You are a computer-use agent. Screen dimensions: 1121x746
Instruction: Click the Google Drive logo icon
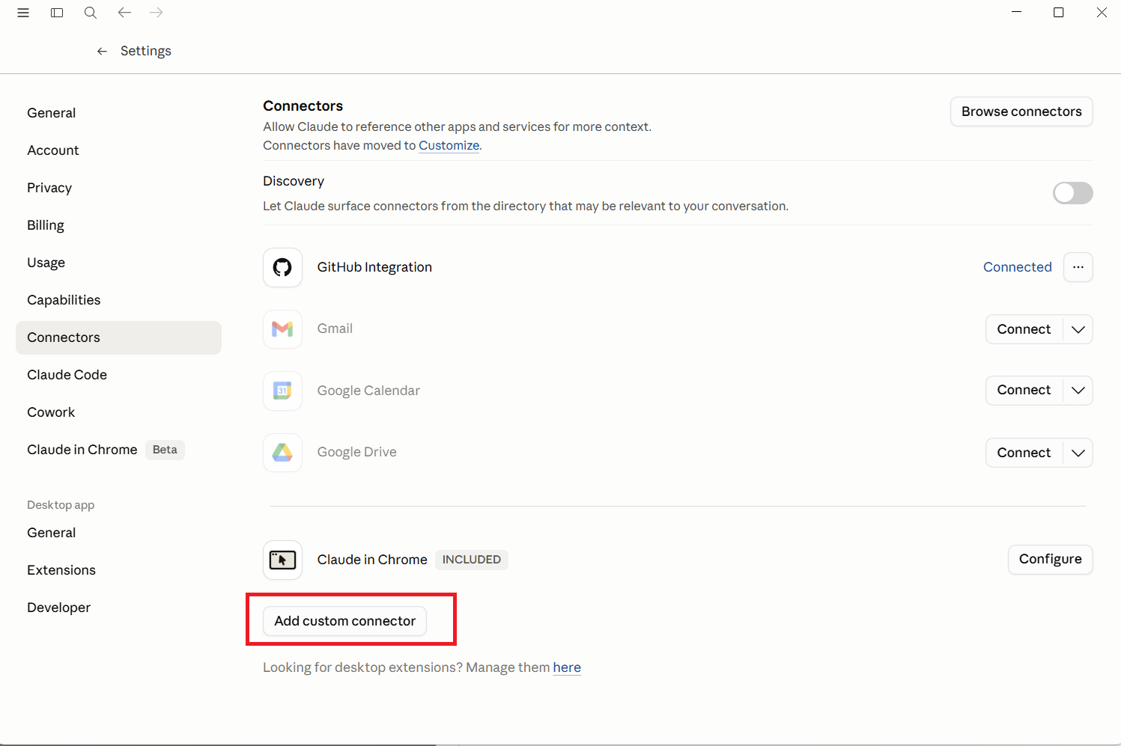point(282,453)
